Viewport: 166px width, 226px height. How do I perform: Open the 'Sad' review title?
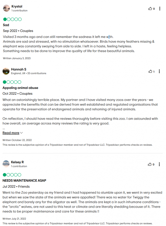(6, 25)
